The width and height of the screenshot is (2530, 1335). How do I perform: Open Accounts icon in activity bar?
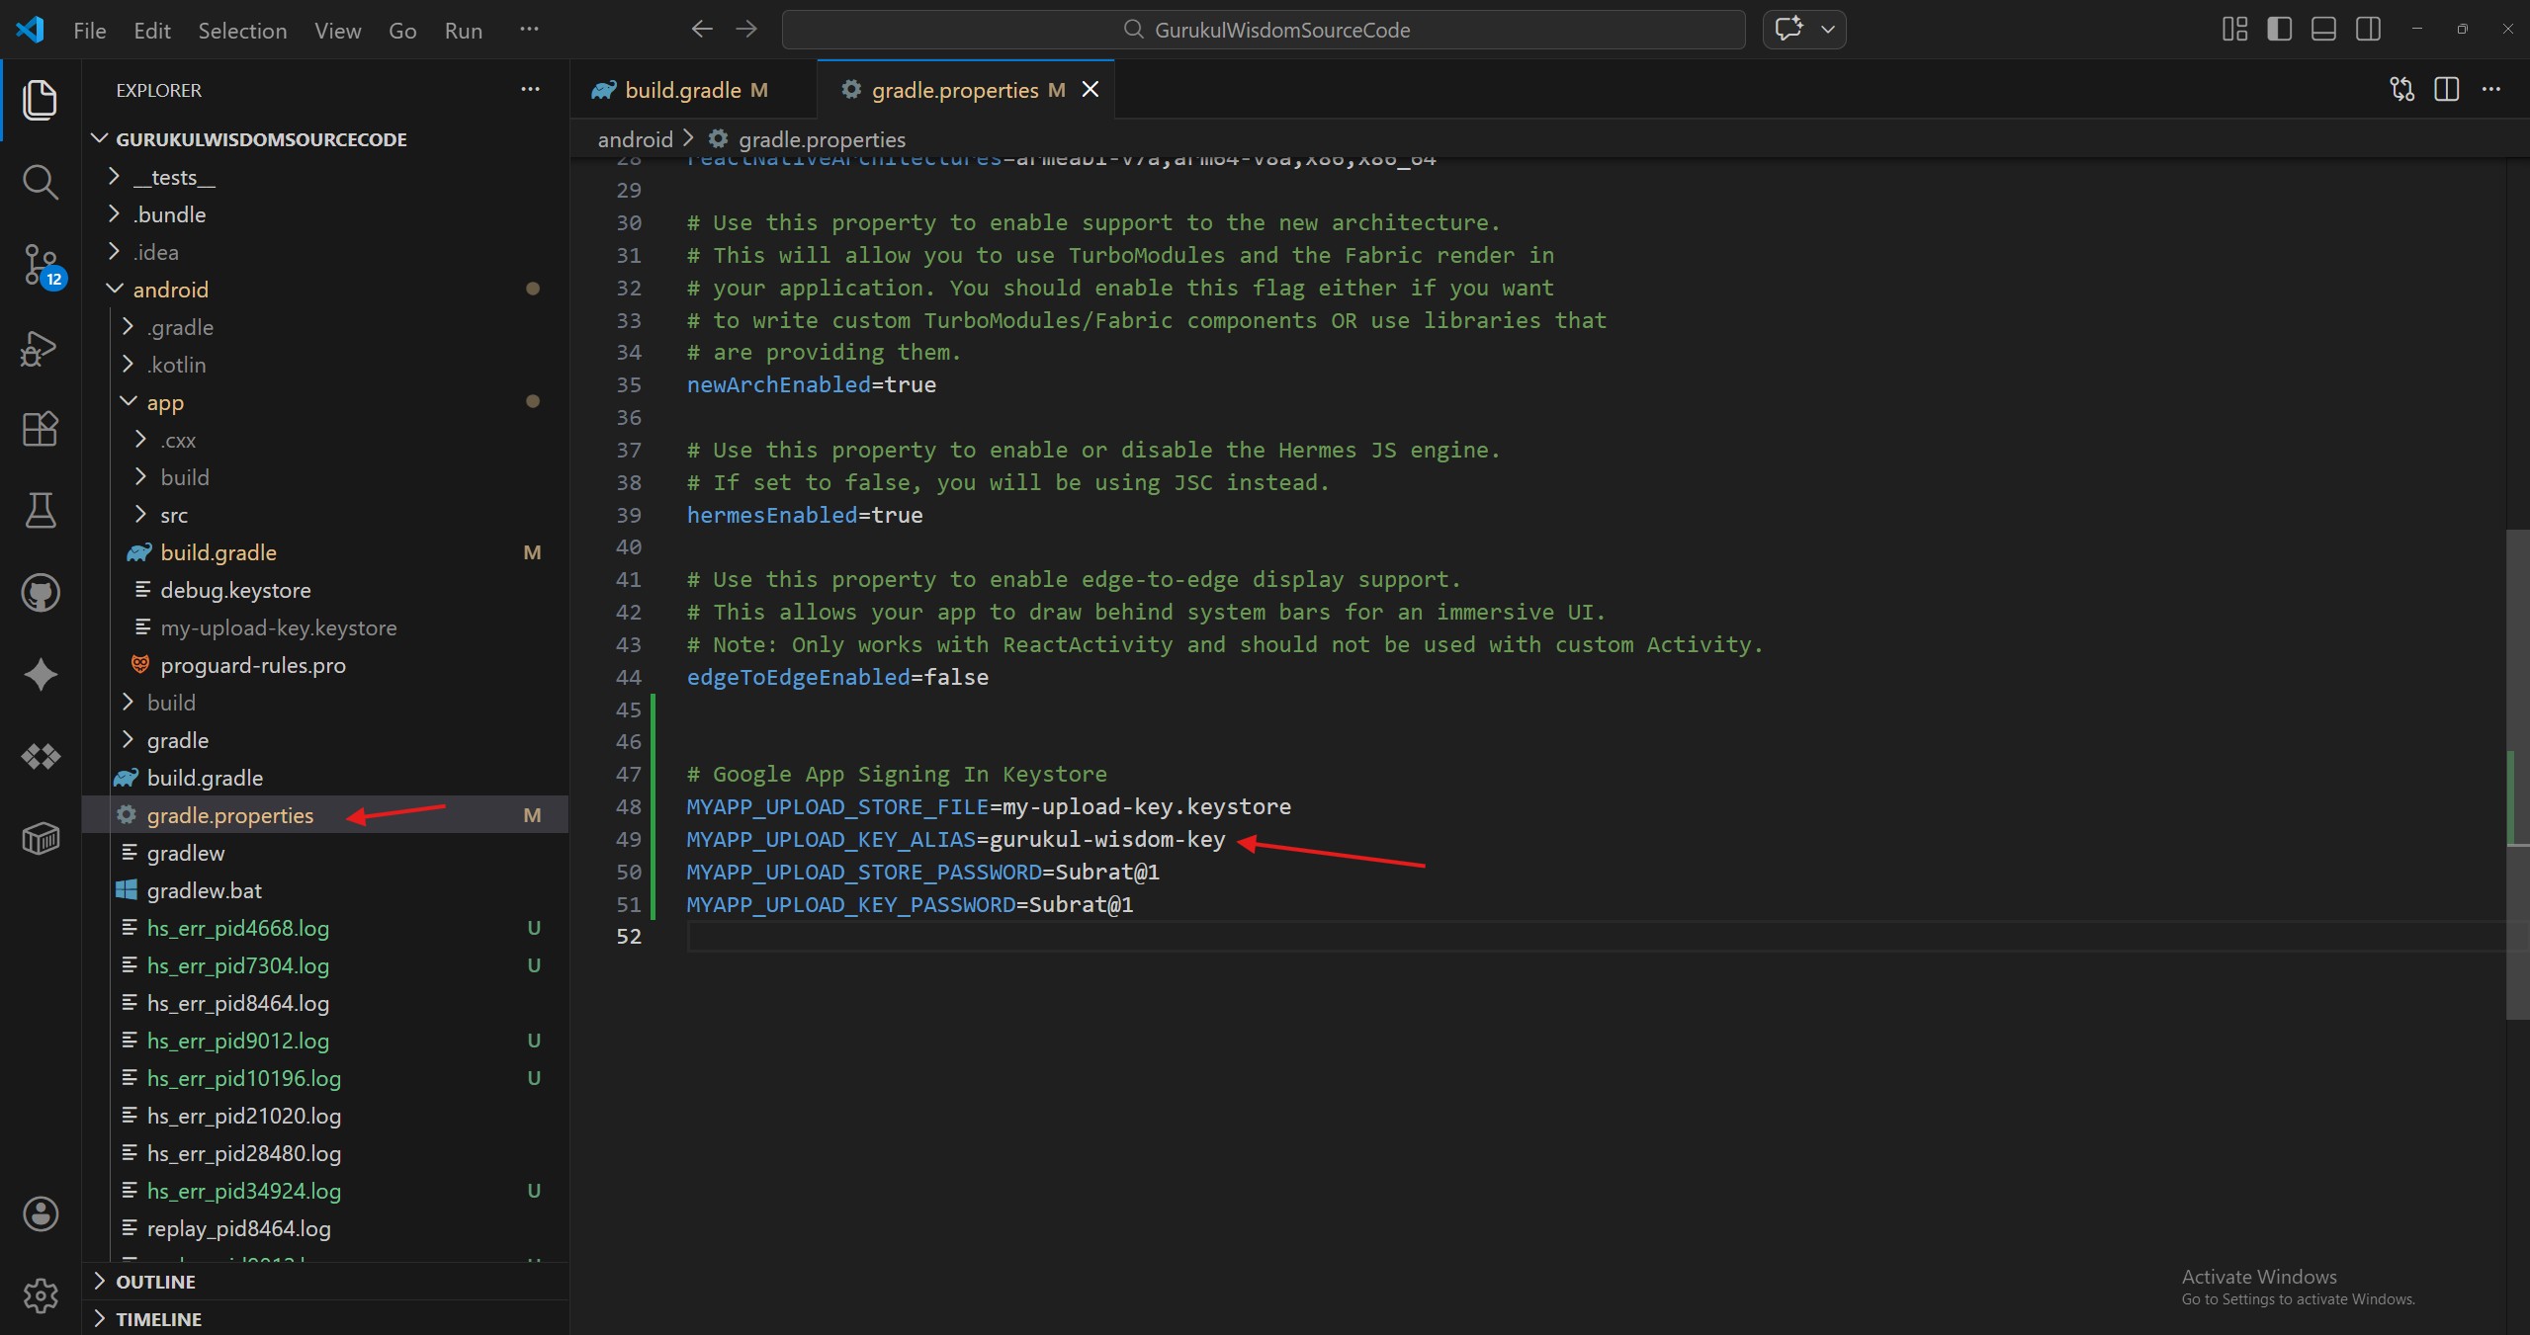pos(40,1213)
